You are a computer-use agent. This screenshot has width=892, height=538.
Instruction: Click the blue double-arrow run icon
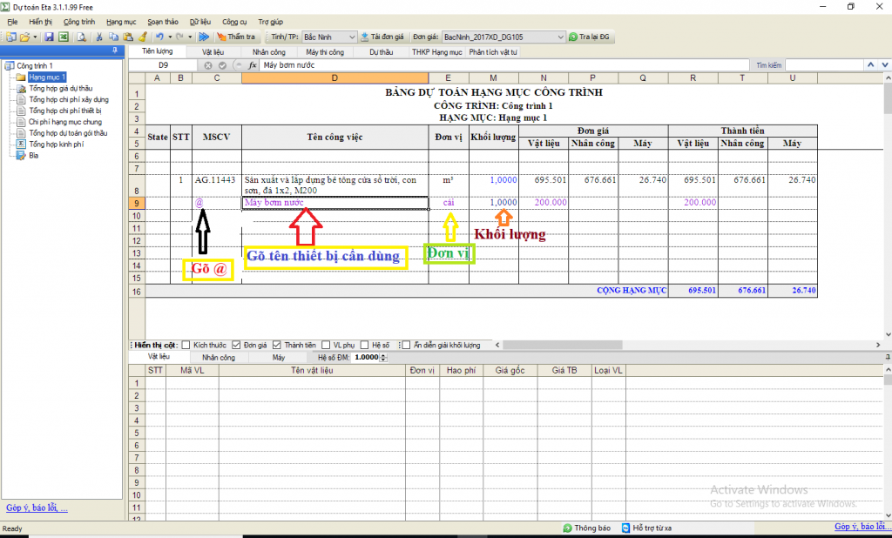[x=204, y=37]
